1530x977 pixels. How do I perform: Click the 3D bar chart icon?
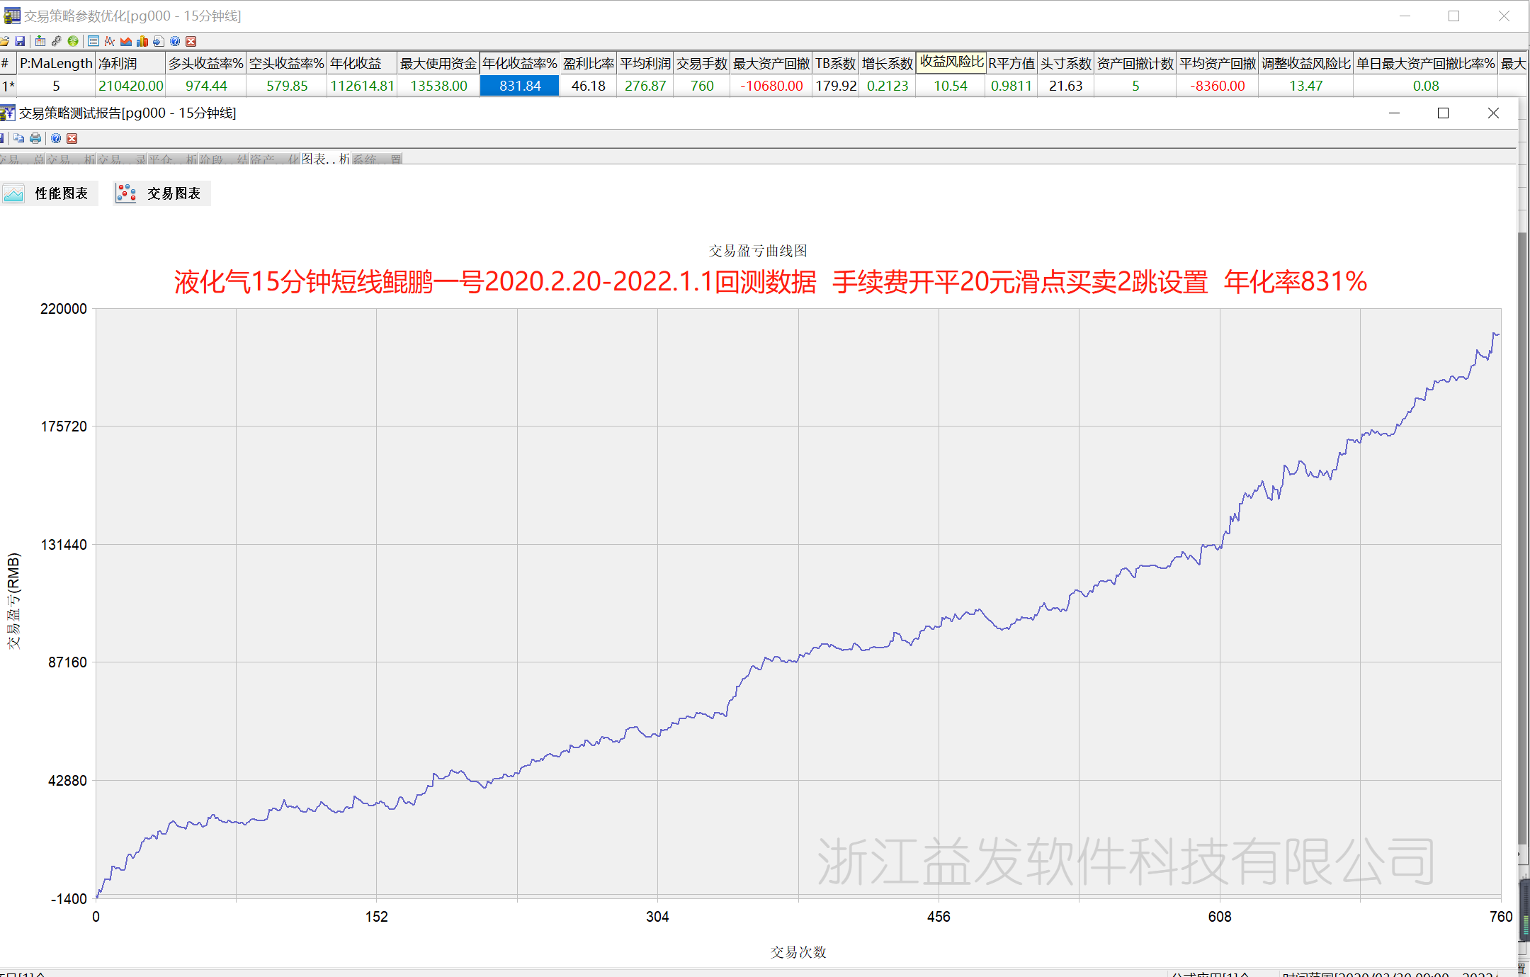tap(142, 41)
